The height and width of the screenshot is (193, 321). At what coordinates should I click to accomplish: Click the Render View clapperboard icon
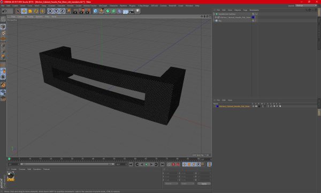tap(75, 11)
